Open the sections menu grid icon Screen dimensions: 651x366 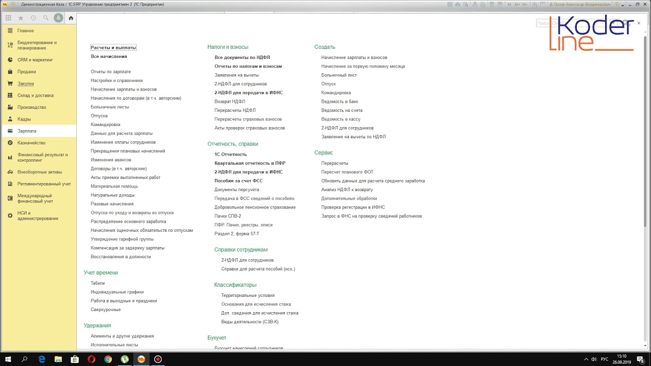(x=8, y=18)
